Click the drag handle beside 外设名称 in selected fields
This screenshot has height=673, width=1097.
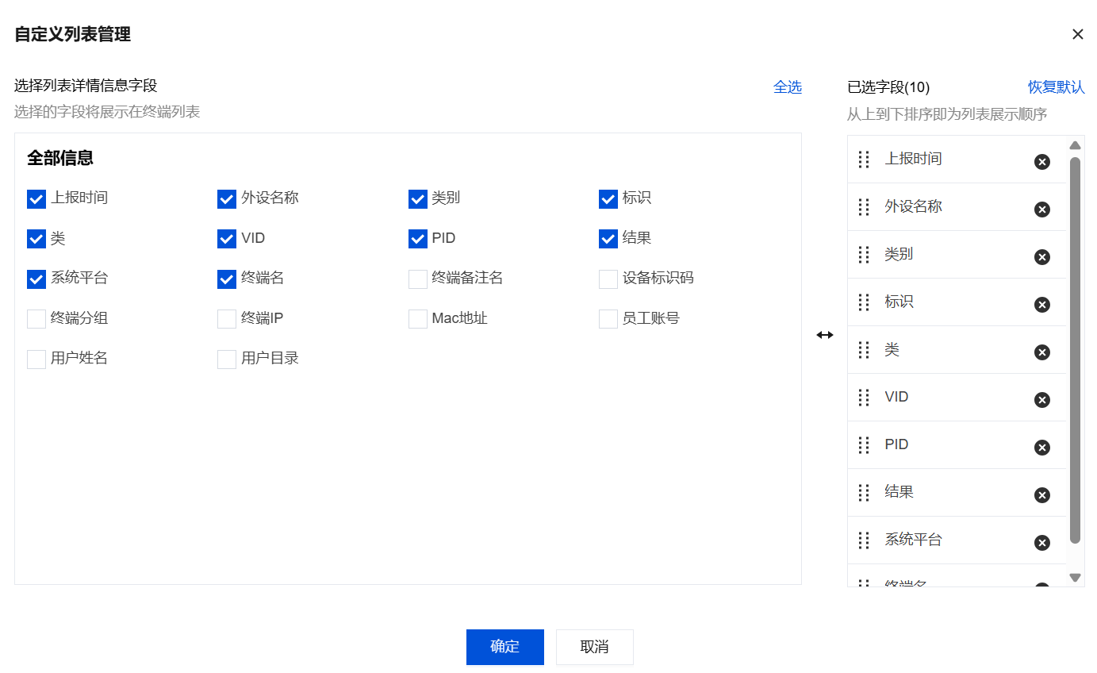(865, 207)
